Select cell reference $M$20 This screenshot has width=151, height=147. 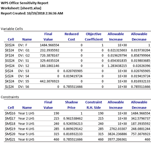10,134
